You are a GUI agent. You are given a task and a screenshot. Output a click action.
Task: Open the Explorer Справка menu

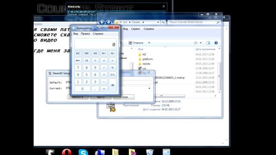pyautogui.click(x=148, y=29)
